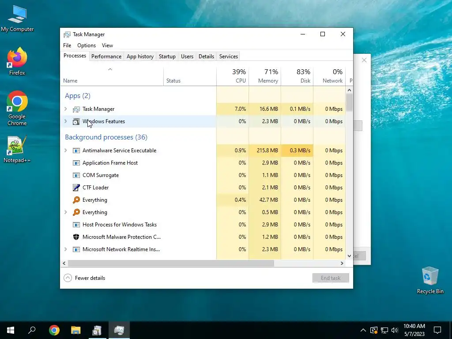Sort processes by Memory column

pos(265,77)
